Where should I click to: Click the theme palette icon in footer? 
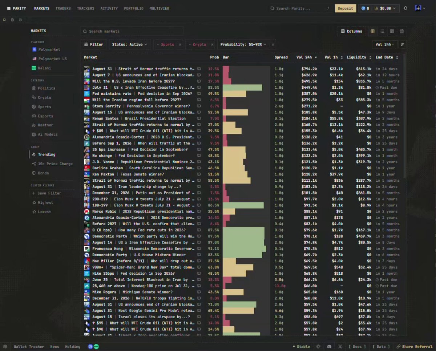319,347
